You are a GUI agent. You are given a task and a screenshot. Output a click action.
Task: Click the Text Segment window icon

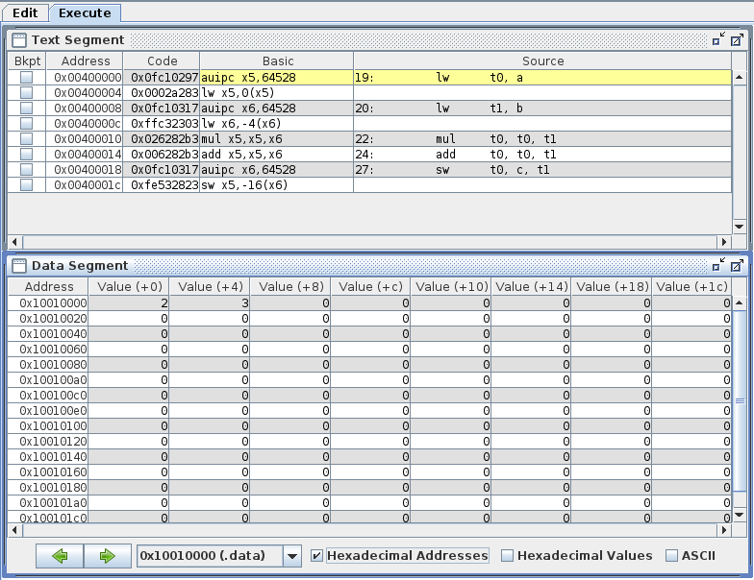[19, 40]
